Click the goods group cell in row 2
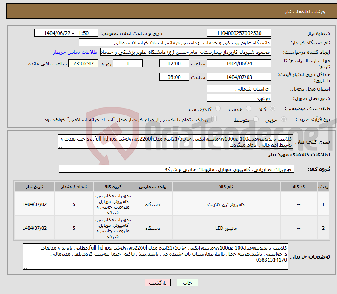337x294 pixels. coord(113,228)
